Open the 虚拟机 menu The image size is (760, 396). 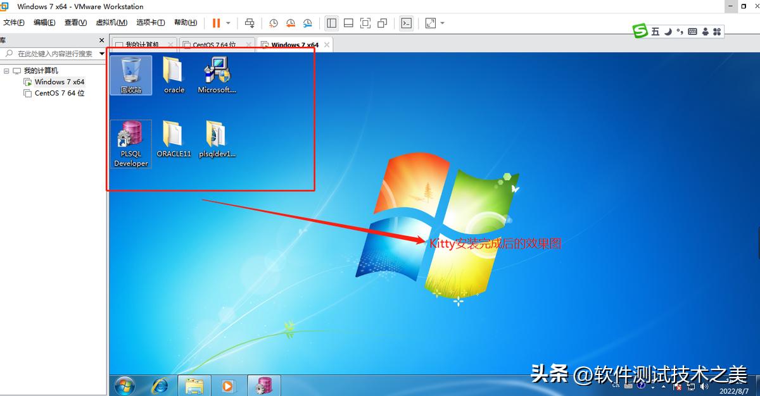pos(111,22)
